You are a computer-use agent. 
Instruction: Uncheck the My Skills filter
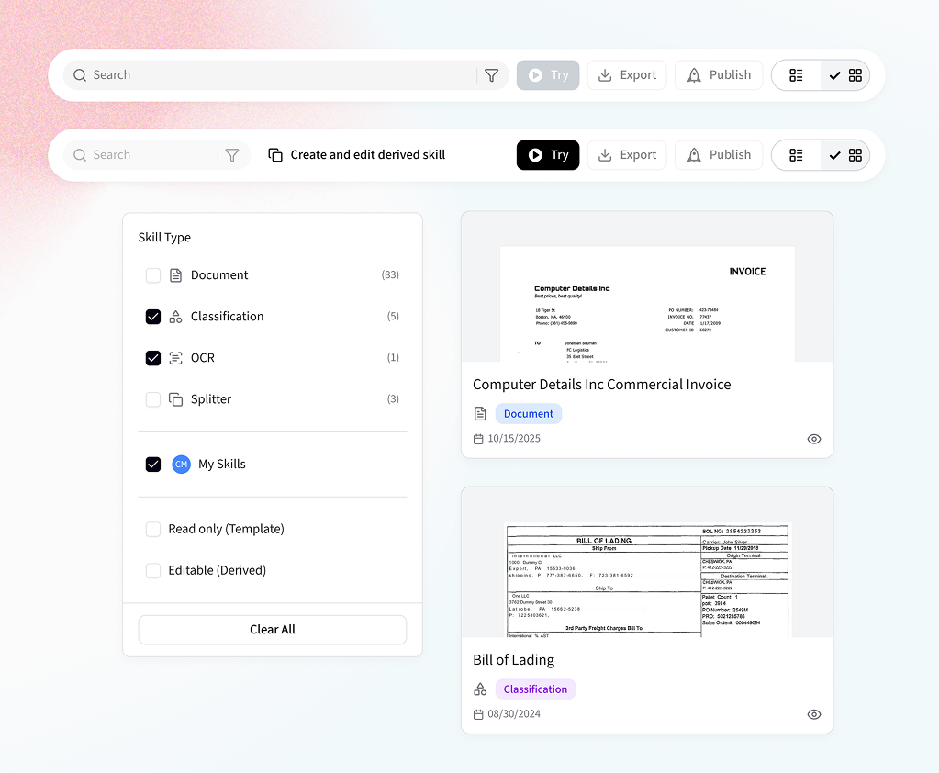[153, 465]
